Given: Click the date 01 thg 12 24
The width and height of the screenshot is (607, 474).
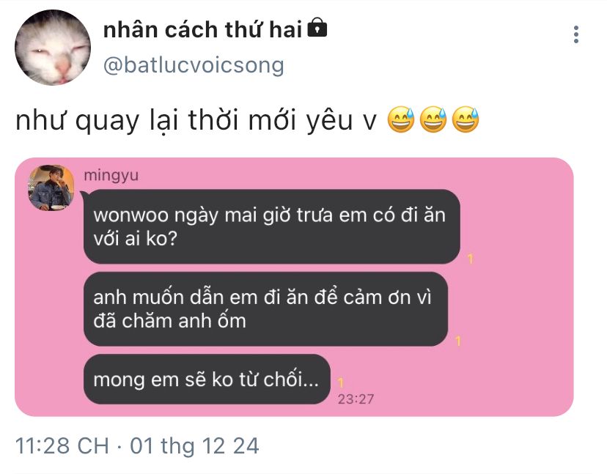Looking at the screenshot, I should [194, 445].
